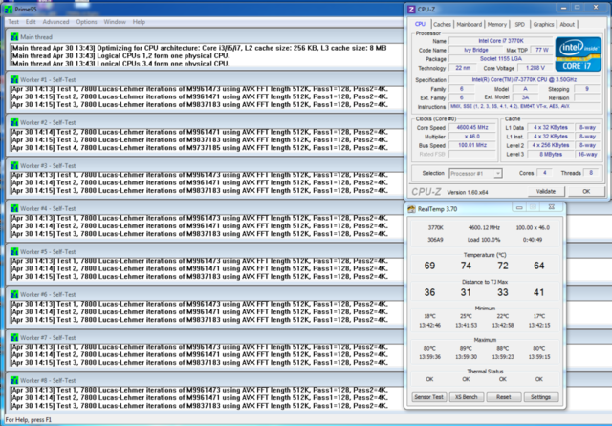Click the core temperature reading 74
This screenshot has width=612, height=426.
(466, 266)
